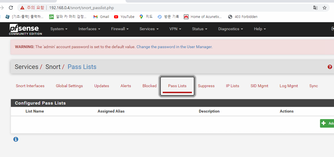Click the Description column header
This screenshot has width=334, height=157.
209,111
